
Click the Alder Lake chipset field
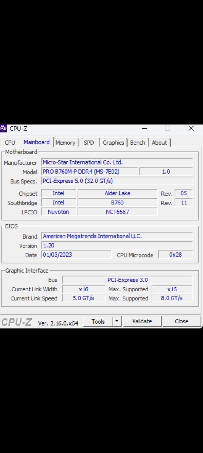[117, 193]
